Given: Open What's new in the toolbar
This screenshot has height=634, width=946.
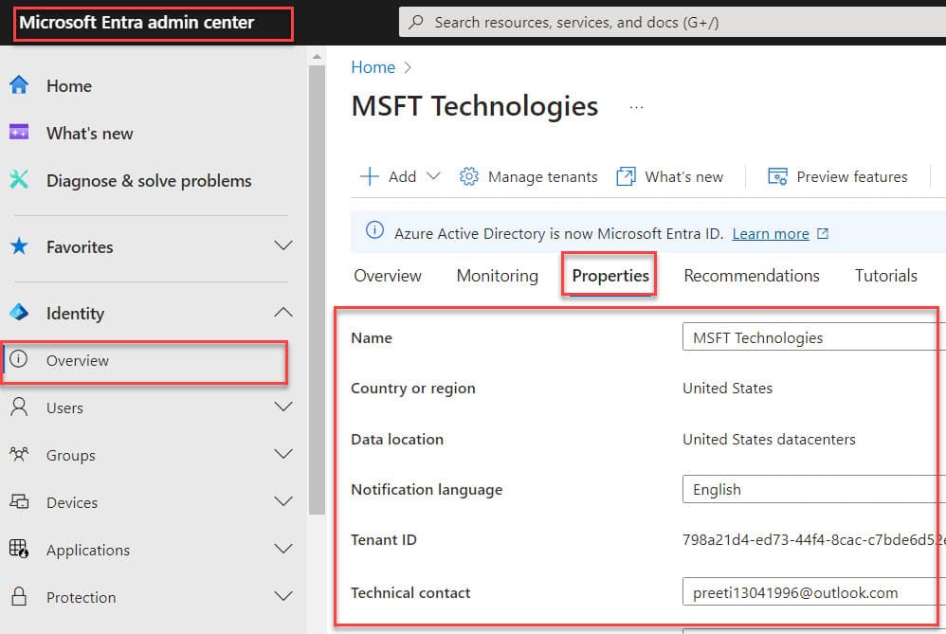Looking at the screenshot, I should [669, 176].
